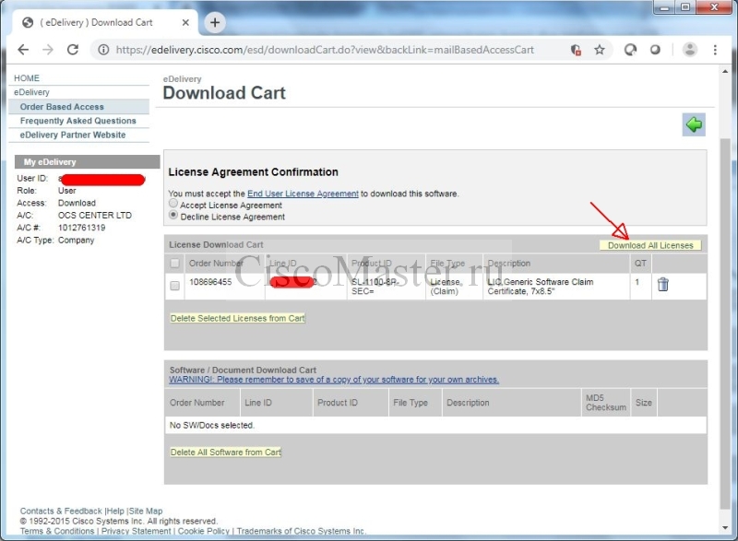This screenshot has width=738, height=541.
Task: Click the shield extension icon in the address bar
Action: click(576, 50)
